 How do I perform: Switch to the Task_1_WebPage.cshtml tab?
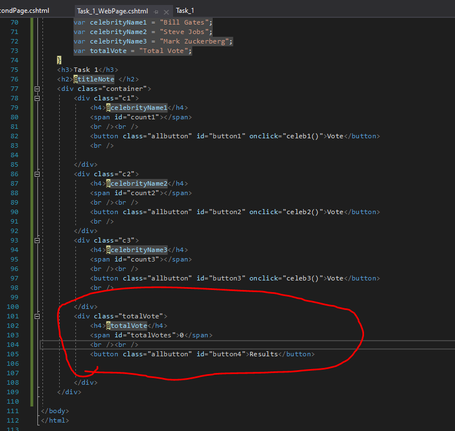[112, 11]
